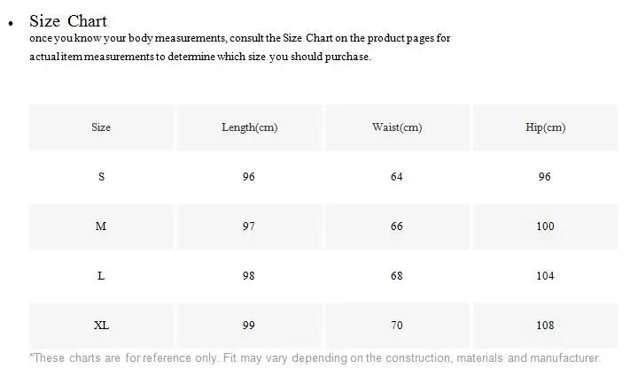The image size is (638, 384).
Task: Click the length value 99 for XL
Action: [x=249, y=326]
